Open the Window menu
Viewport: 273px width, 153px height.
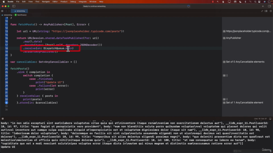[93, 2]
